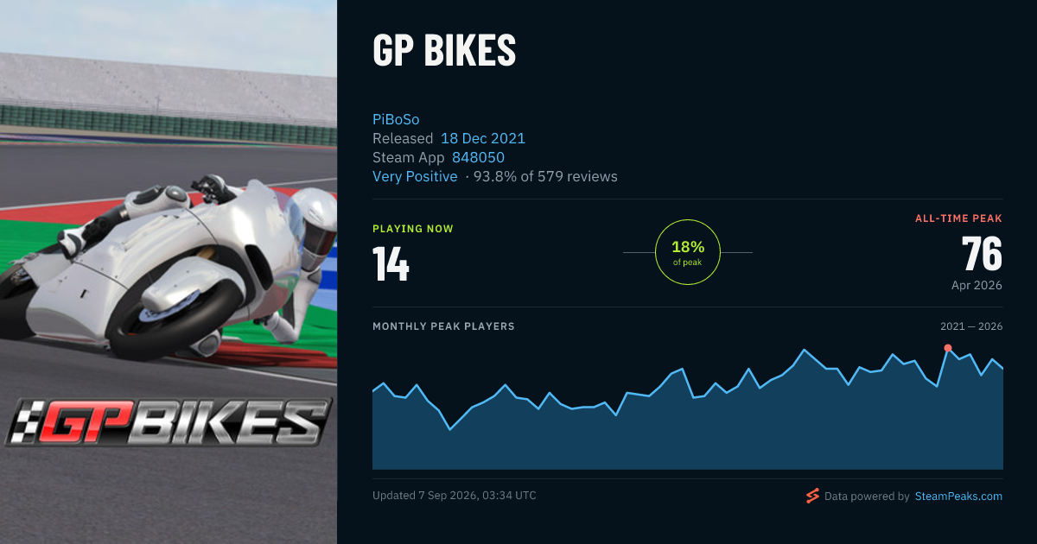Click the GP BIKES title heading

click(x=444, y=51)
